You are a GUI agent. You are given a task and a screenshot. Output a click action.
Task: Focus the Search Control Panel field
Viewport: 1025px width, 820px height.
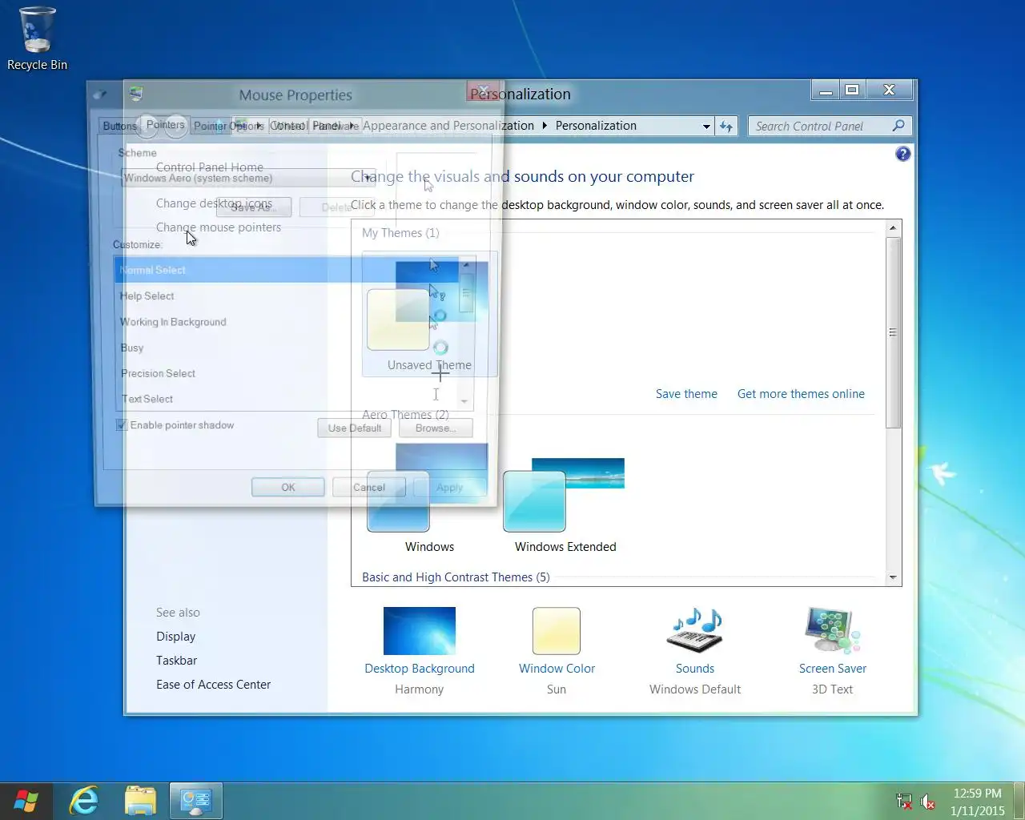821,126
